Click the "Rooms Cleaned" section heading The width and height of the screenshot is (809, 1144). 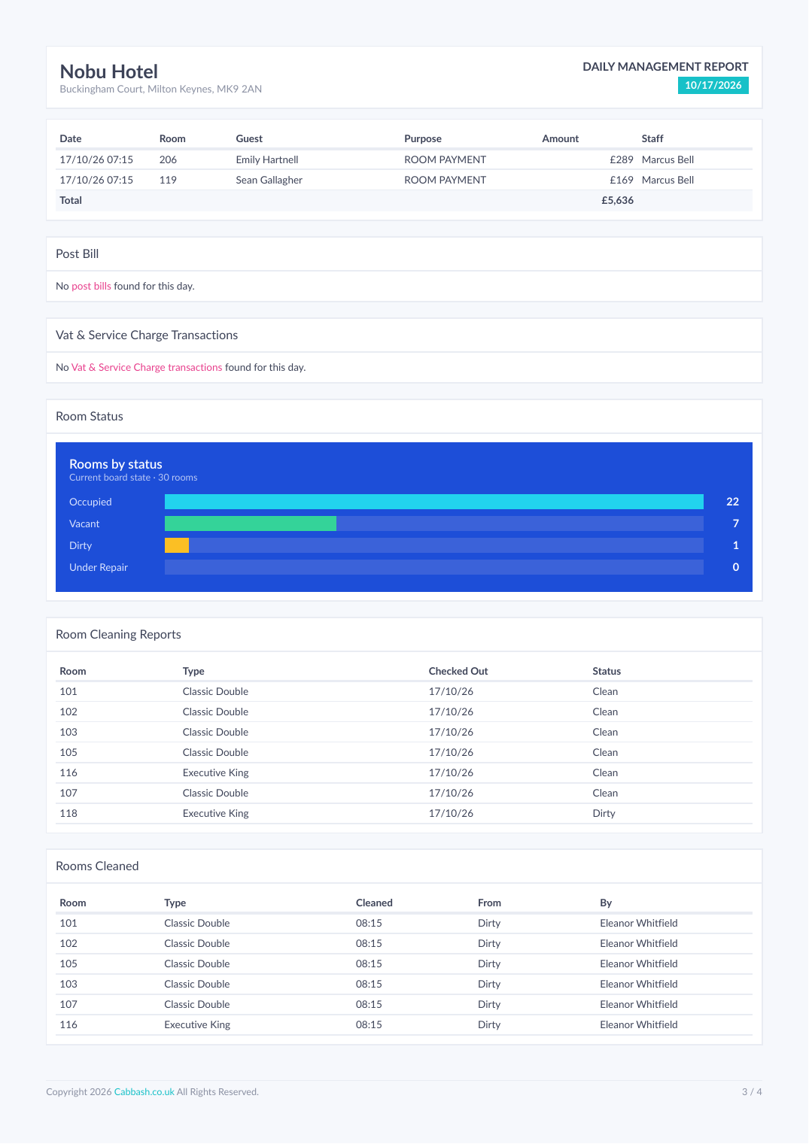coord(97,866)
